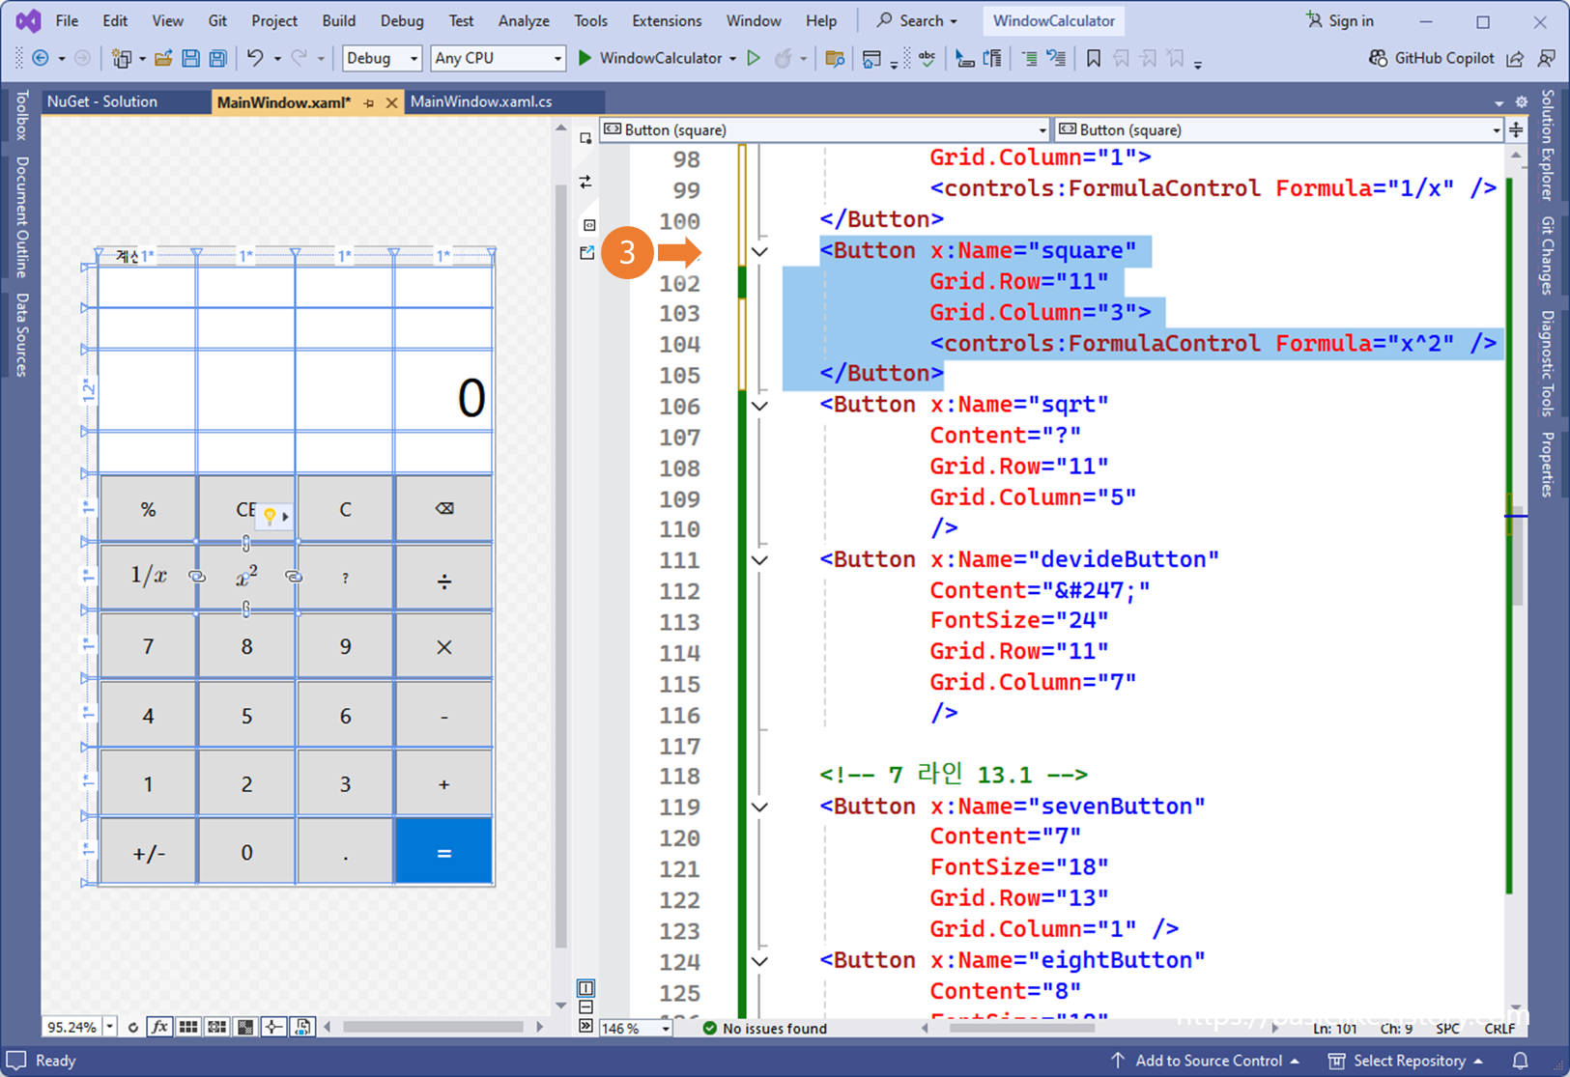
Task: Undo the last edit with Undo icon
Action: point(255,59)
